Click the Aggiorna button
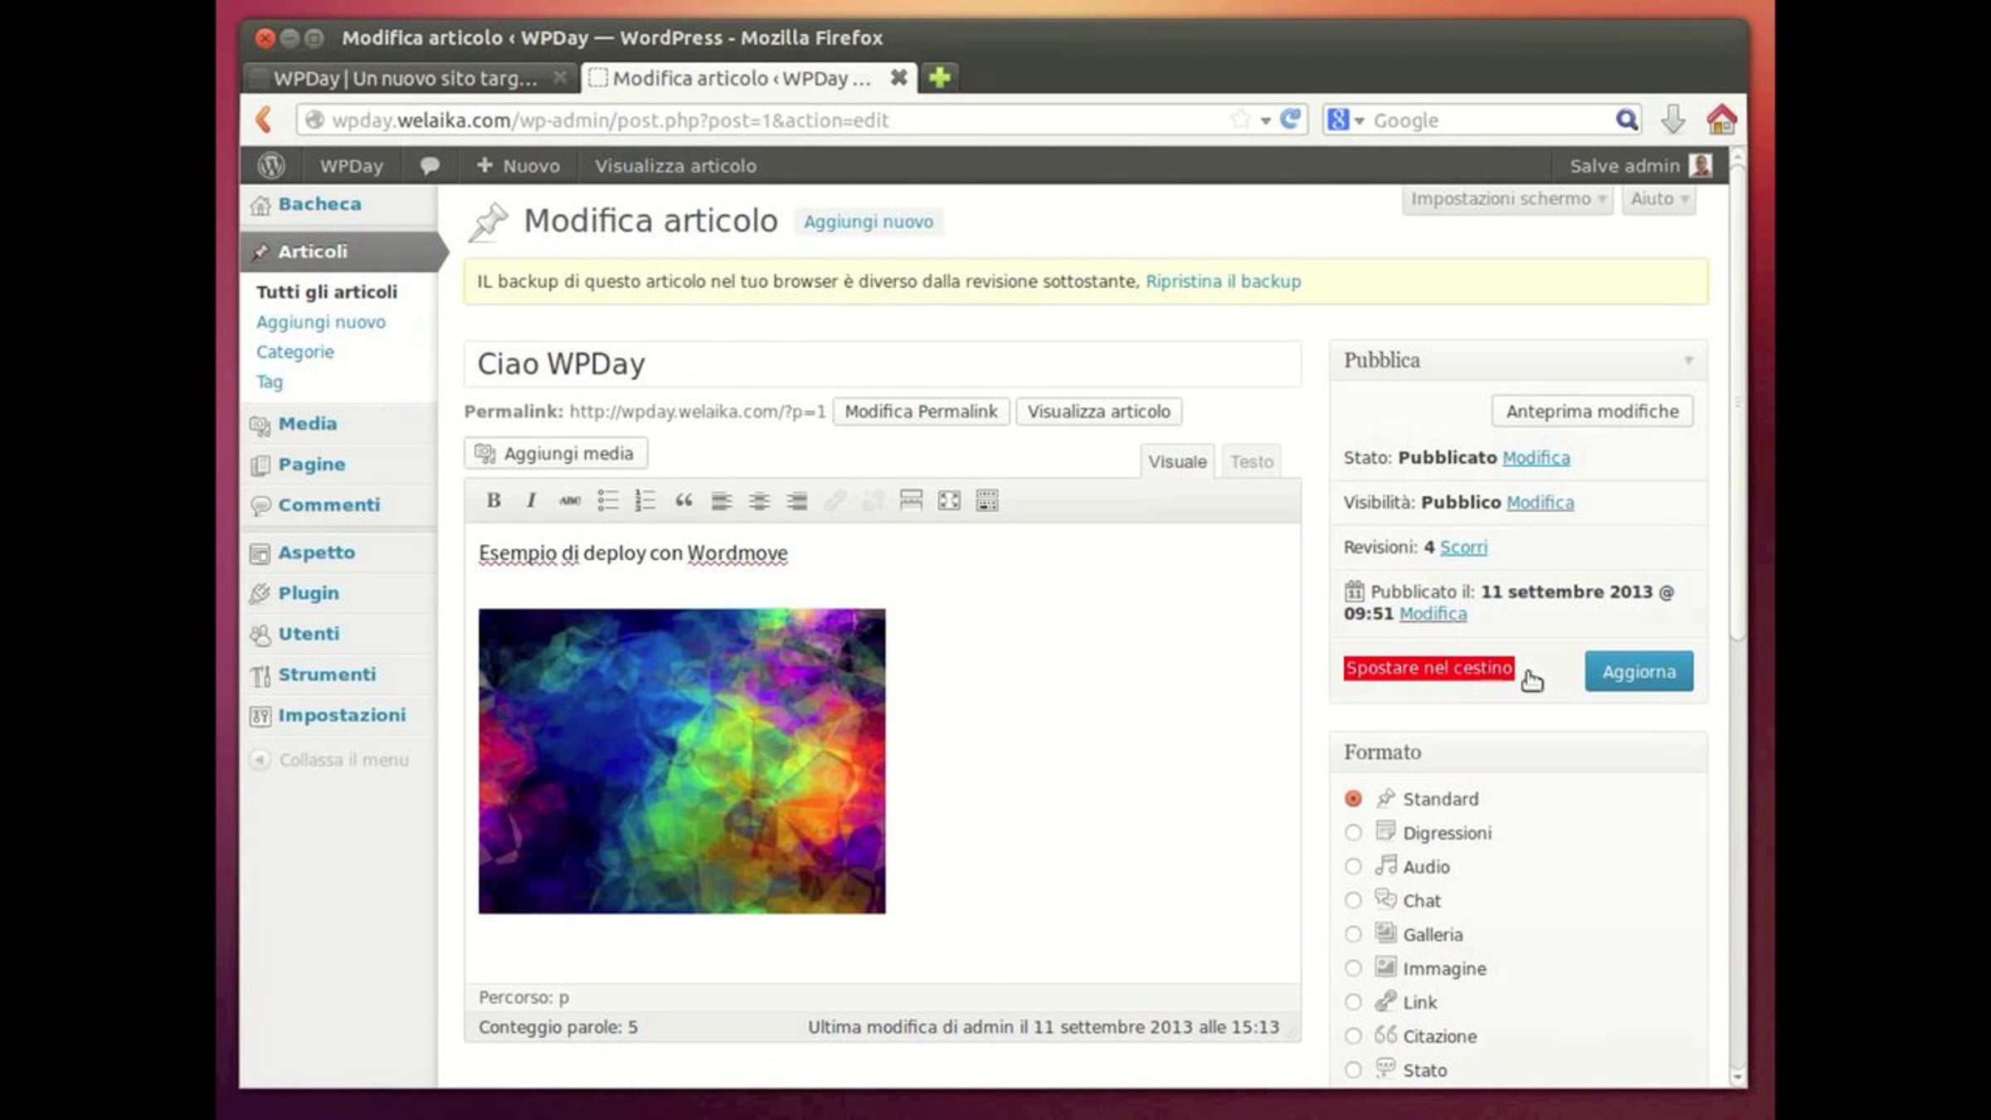Image resolution: width=1991 pixels, height=1120 pixels. click(x=1638, y=671)
